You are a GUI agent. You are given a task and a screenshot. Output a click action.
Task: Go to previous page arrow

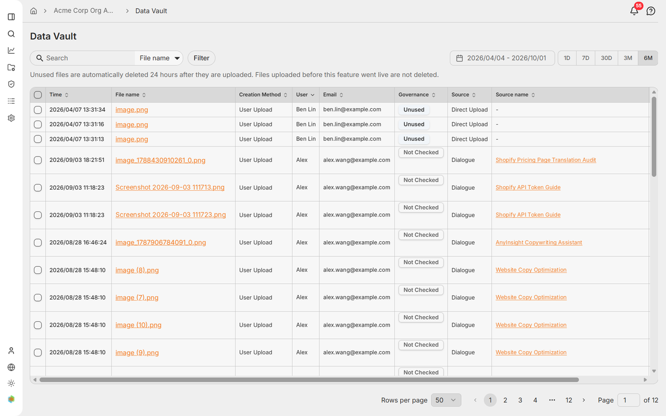coord(475,400)
